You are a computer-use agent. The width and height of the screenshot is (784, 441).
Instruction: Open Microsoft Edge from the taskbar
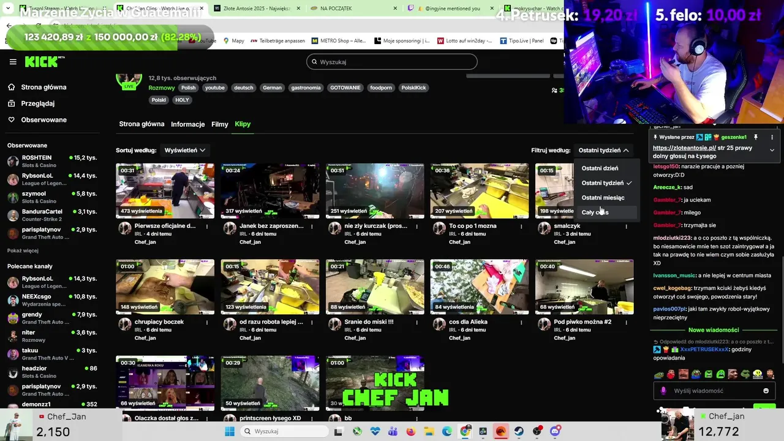(x=447, y=431)
